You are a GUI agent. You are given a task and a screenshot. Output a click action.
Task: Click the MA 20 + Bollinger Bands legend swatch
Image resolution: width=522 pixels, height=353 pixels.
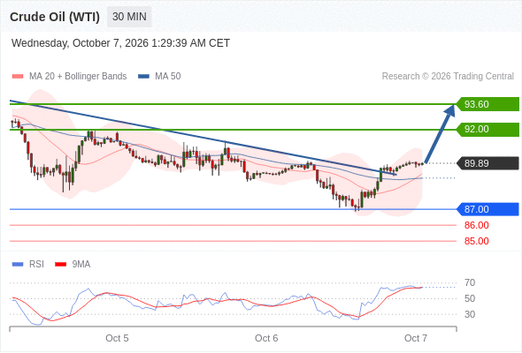click(18, 77)
